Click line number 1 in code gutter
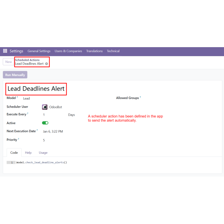 11,162
